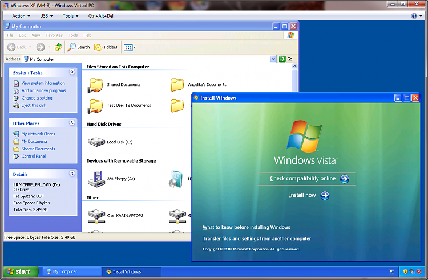428x280 pixels.
Task: Click the Control Panel sidebar icon
Action: point(17,156)
